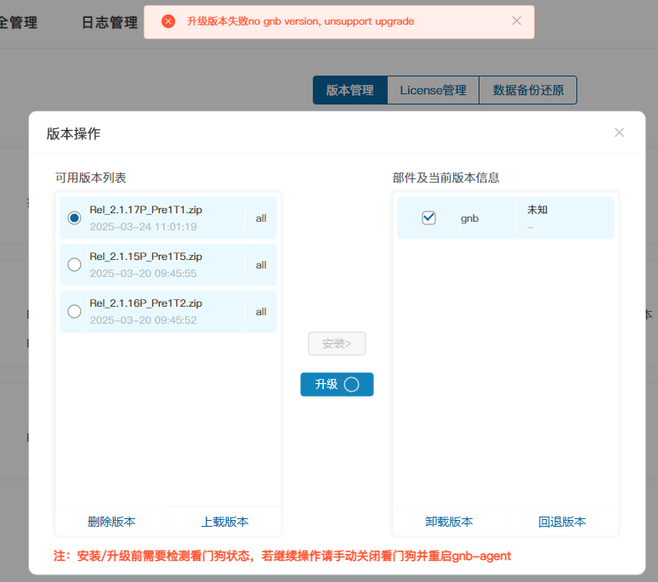
Task: Click 上载版本 to upload version
Action: point(224,522)
